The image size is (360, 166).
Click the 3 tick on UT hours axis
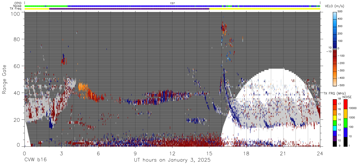pos(61,153)
